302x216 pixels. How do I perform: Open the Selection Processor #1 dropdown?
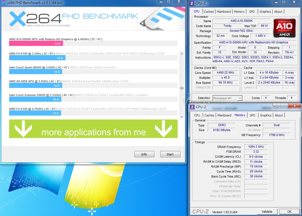tap(227, 98)
